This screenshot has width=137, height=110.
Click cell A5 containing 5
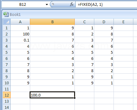coord(20,52)
